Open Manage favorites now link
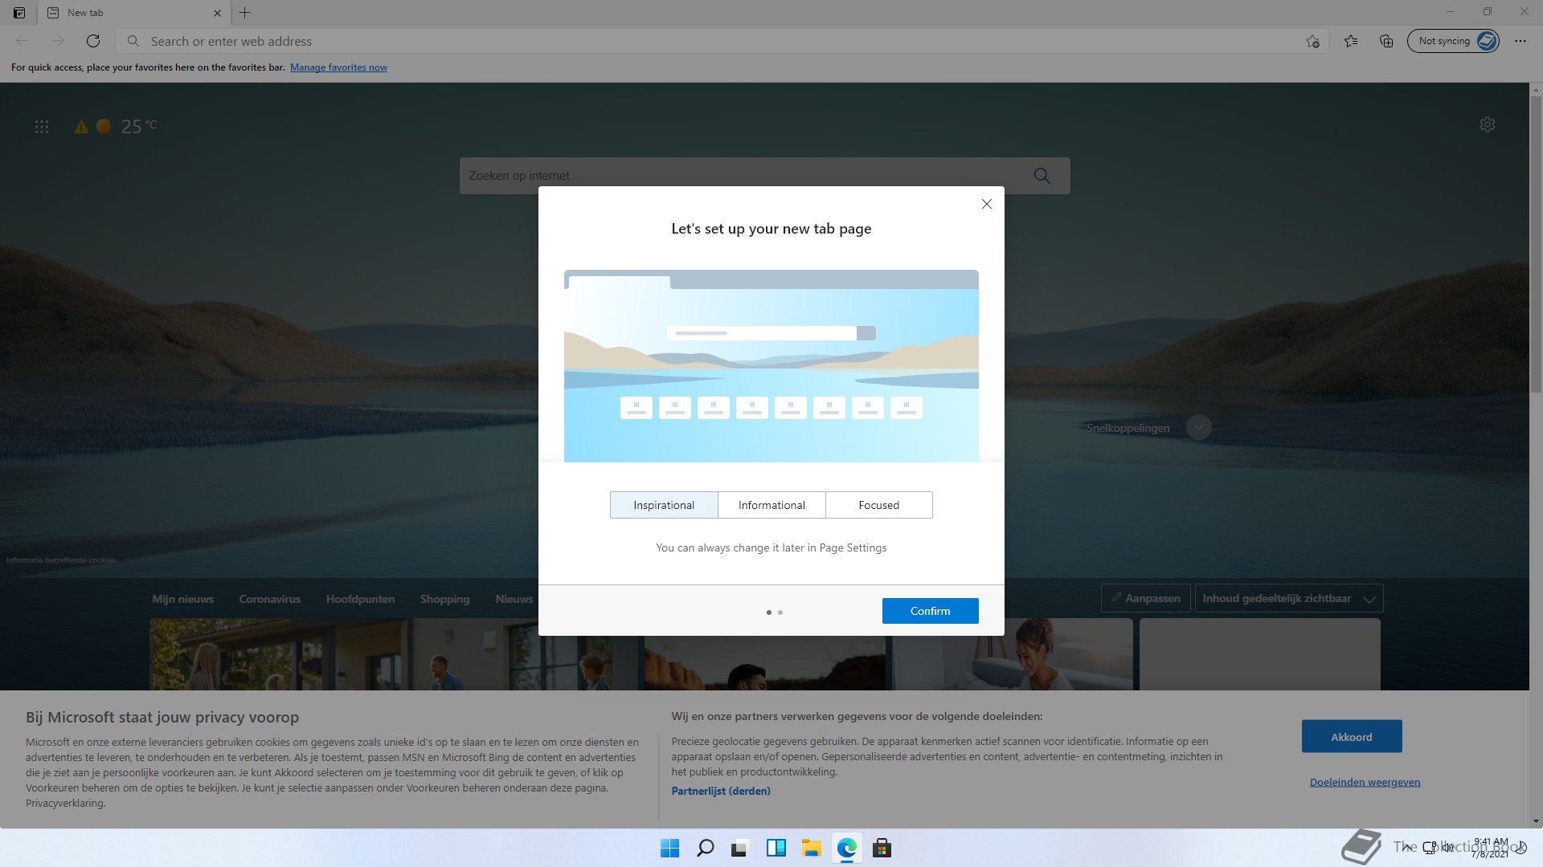Viewport: 1543px width, 867px height. [x=338, y=67]
